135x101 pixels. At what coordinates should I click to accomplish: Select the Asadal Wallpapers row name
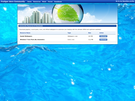click(x=26, y=36)
